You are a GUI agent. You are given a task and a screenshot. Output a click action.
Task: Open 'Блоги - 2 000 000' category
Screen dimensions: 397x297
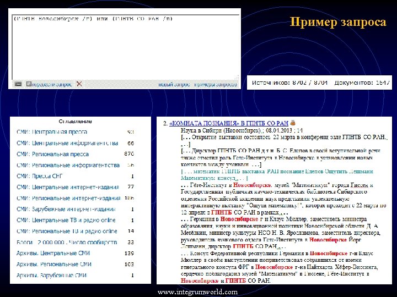(x=67, y=242)
